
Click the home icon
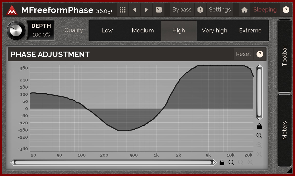tap(244, 10)
